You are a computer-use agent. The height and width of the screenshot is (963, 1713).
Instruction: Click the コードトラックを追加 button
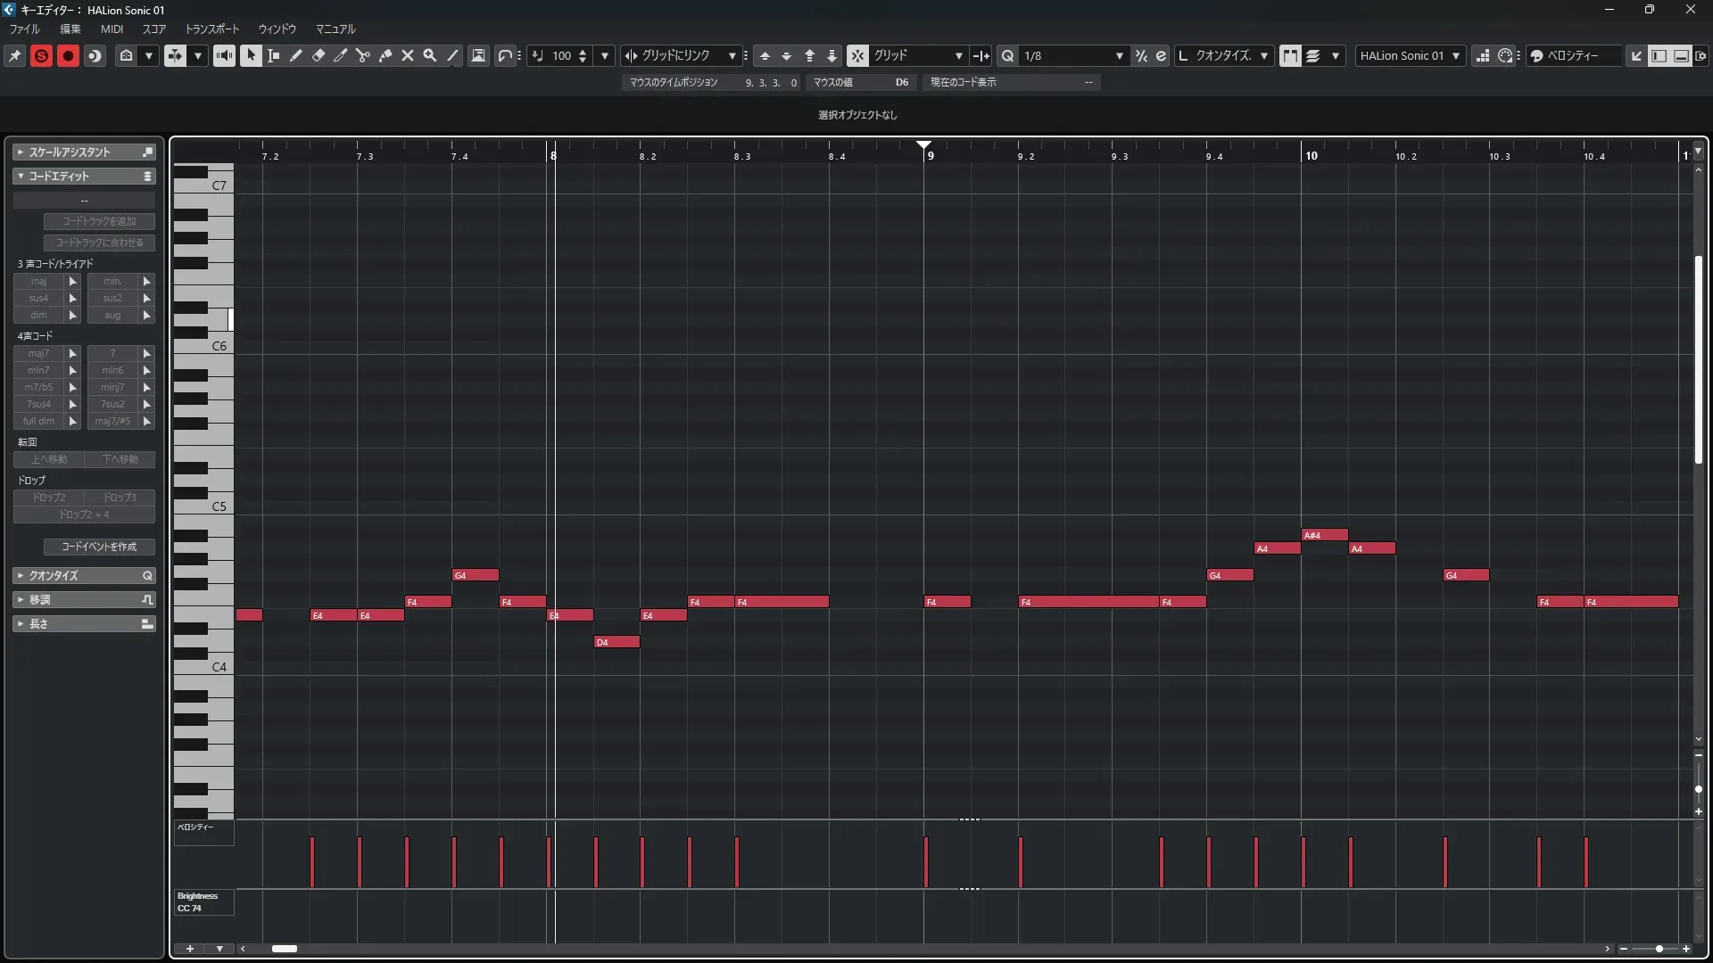click(x=99, y=221)
